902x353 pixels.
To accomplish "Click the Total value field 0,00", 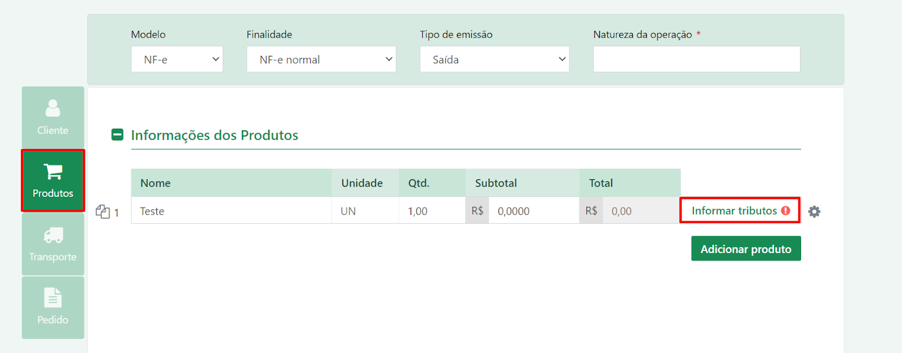I will tap(641, 211).
